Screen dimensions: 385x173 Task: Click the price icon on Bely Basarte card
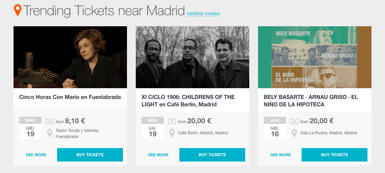[294, 121]
